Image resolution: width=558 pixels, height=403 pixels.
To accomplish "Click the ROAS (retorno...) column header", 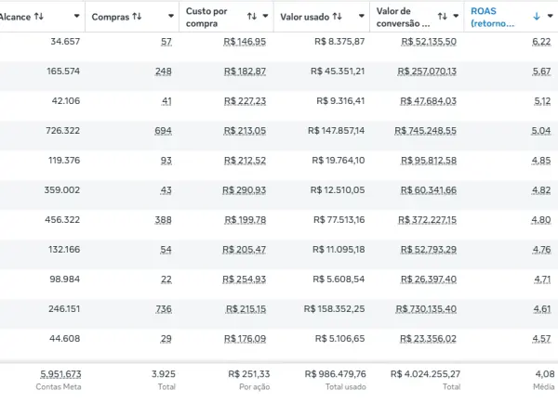I will (493, 17).
